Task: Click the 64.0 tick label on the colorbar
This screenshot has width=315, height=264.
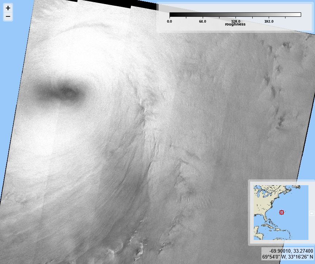Action: (202, 21)
